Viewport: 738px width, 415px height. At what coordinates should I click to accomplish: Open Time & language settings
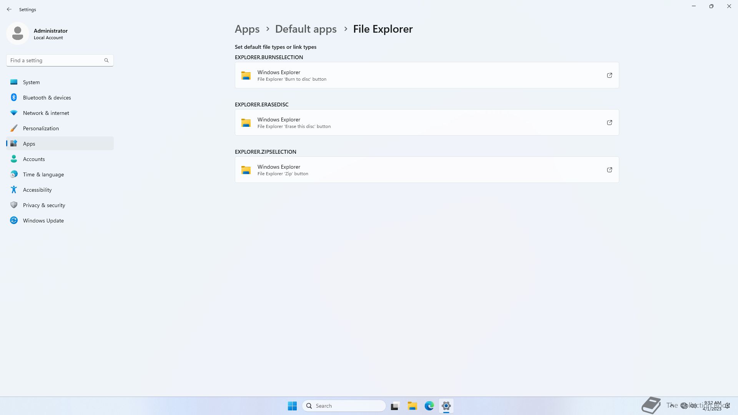tap(60, 174)
